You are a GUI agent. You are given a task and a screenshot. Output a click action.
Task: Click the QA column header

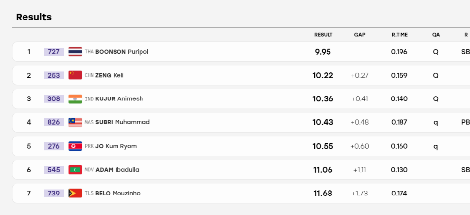click(436, 35)
